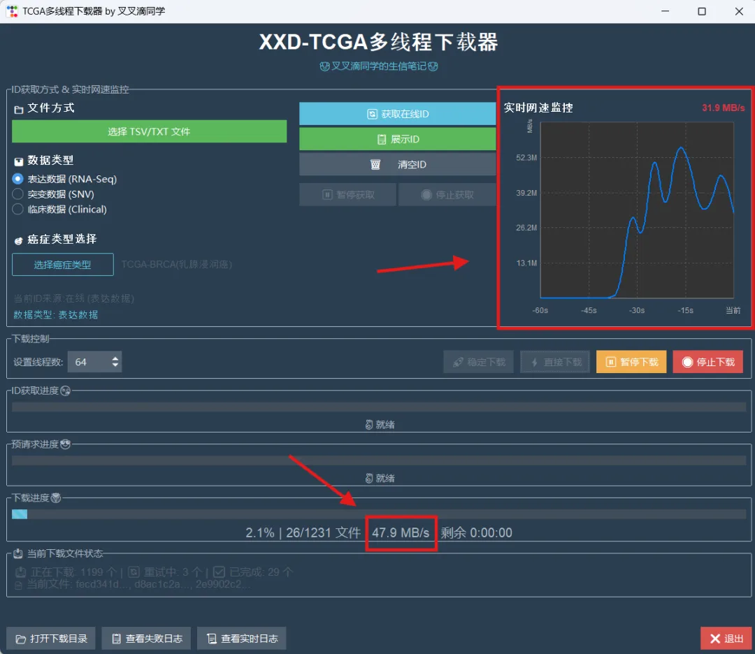This screenshot has width=755, height=654.
Task: Click the 剩余 0:00:00 remaining time
Action: [x=476, y=532]
